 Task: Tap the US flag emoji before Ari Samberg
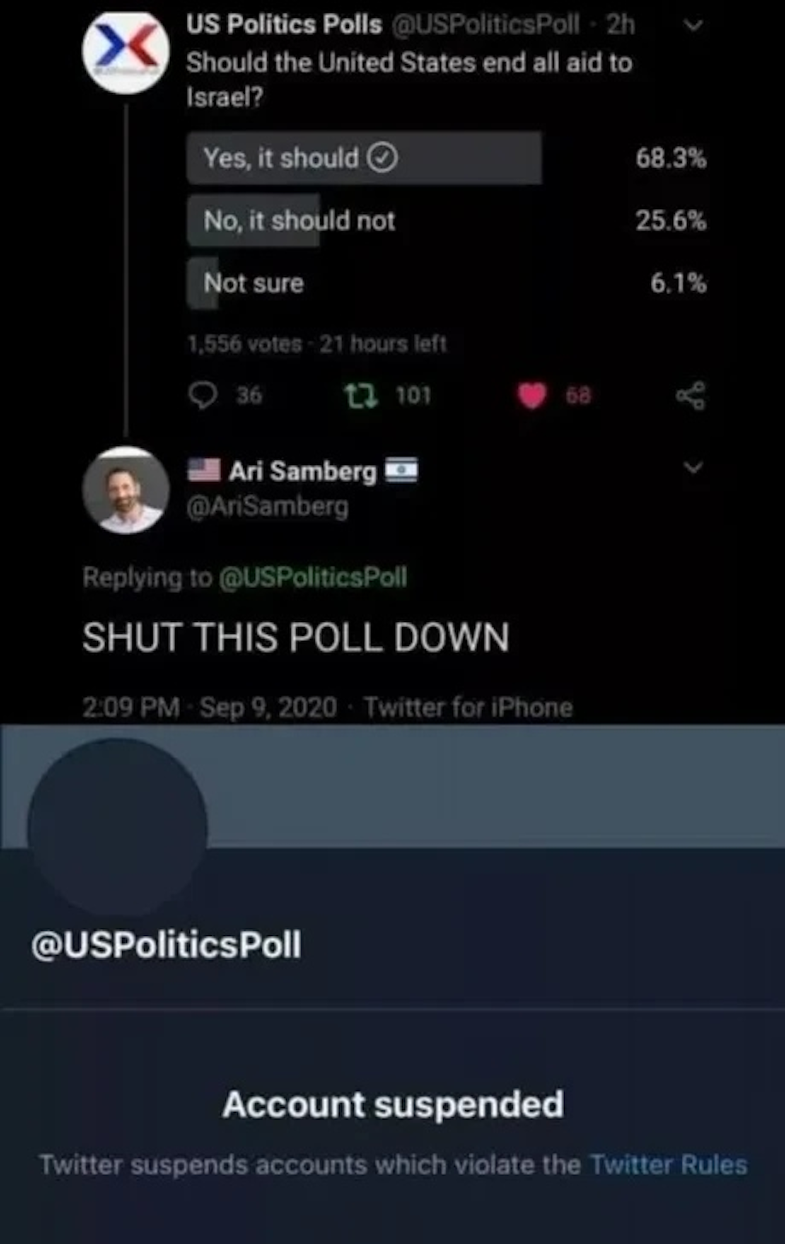pyautogui.click(x=204, y=470)
